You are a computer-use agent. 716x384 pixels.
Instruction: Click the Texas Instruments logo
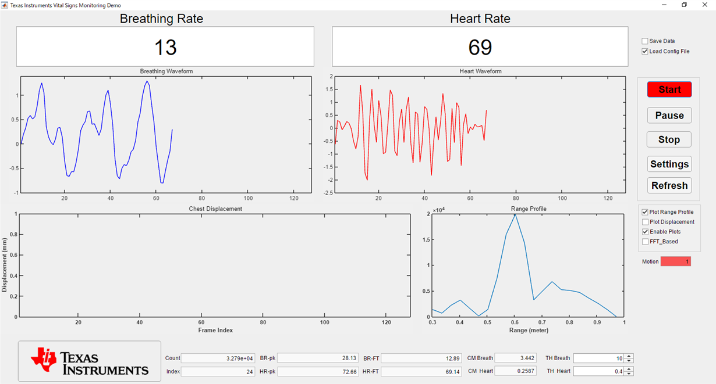point(90,361)
